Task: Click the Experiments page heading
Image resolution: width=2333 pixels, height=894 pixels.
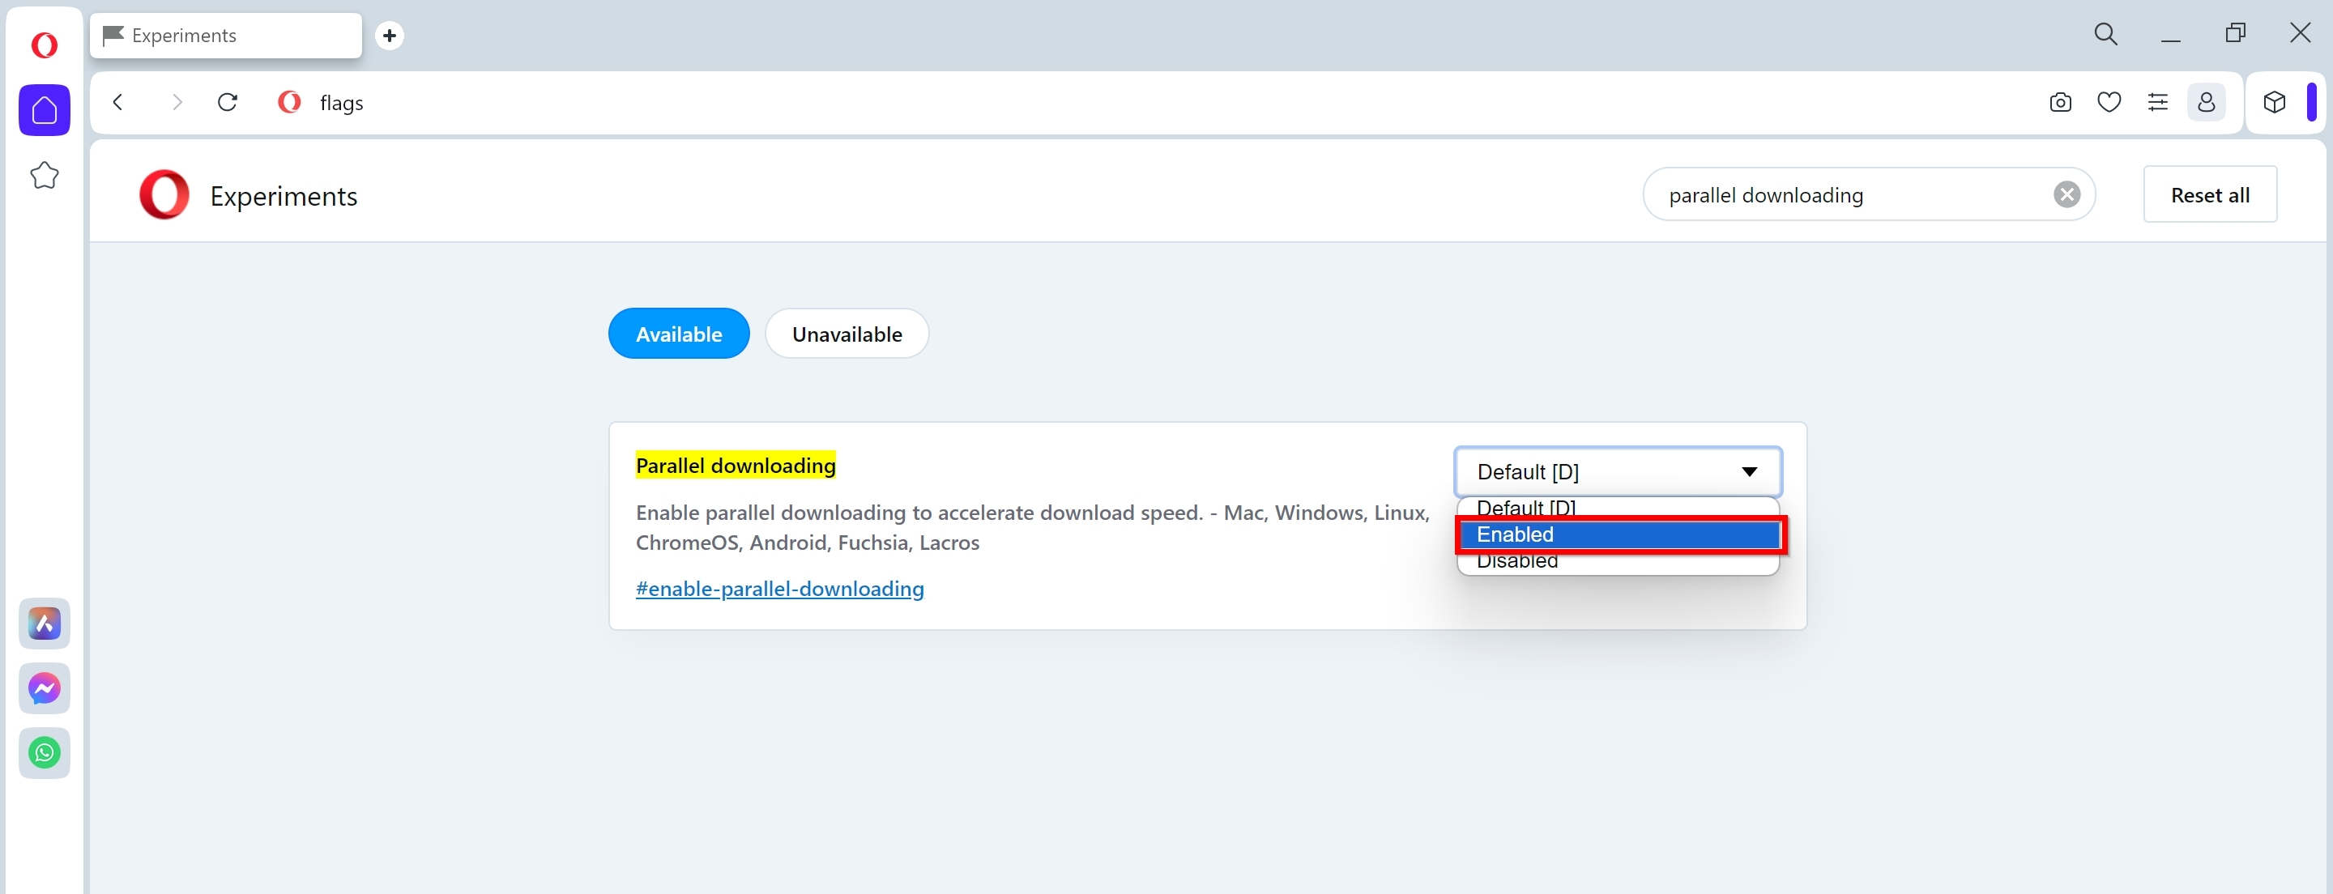Action: (284, 196)
